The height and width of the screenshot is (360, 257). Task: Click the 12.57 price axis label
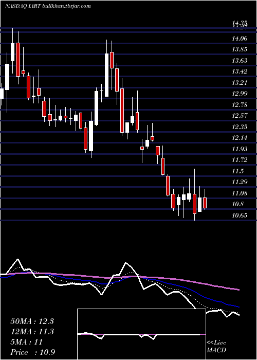point(240,116)
